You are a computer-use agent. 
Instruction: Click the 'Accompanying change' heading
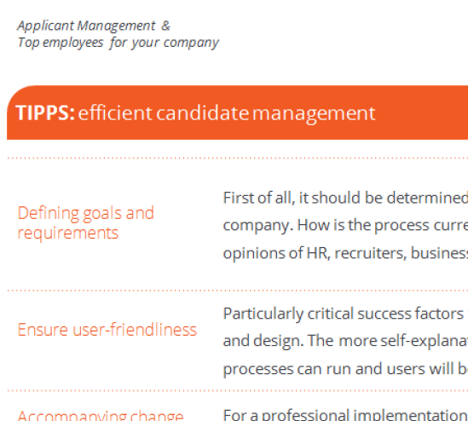[x=101, y=415]
